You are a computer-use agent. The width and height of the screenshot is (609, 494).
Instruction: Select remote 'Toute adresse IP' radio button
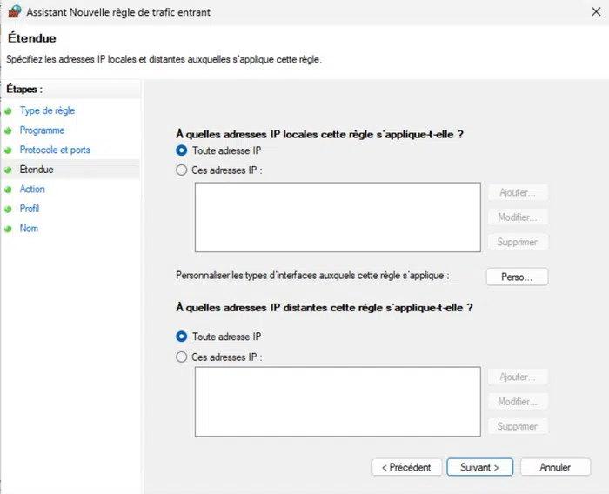tap(182, 337)
